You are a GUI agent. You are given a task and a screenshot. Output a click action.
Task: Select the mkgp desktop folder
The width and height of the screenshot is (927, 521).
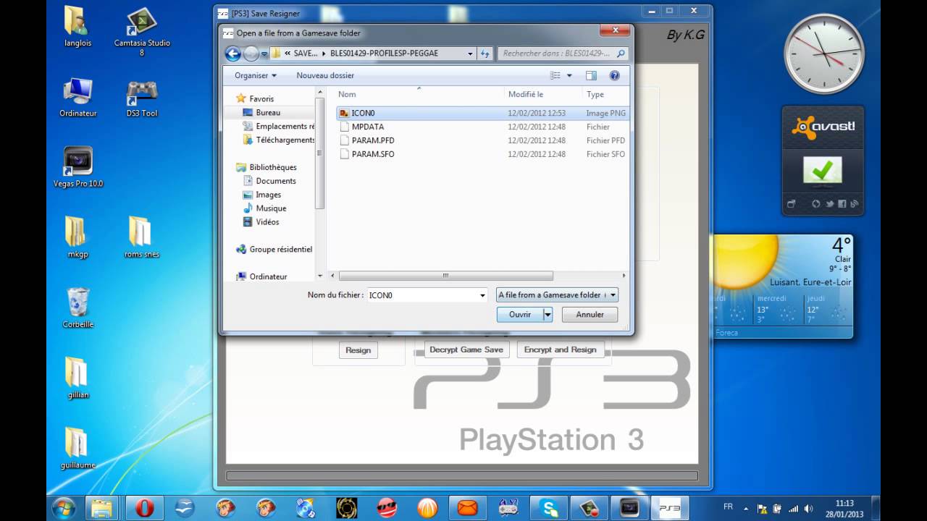coord(78,237)
